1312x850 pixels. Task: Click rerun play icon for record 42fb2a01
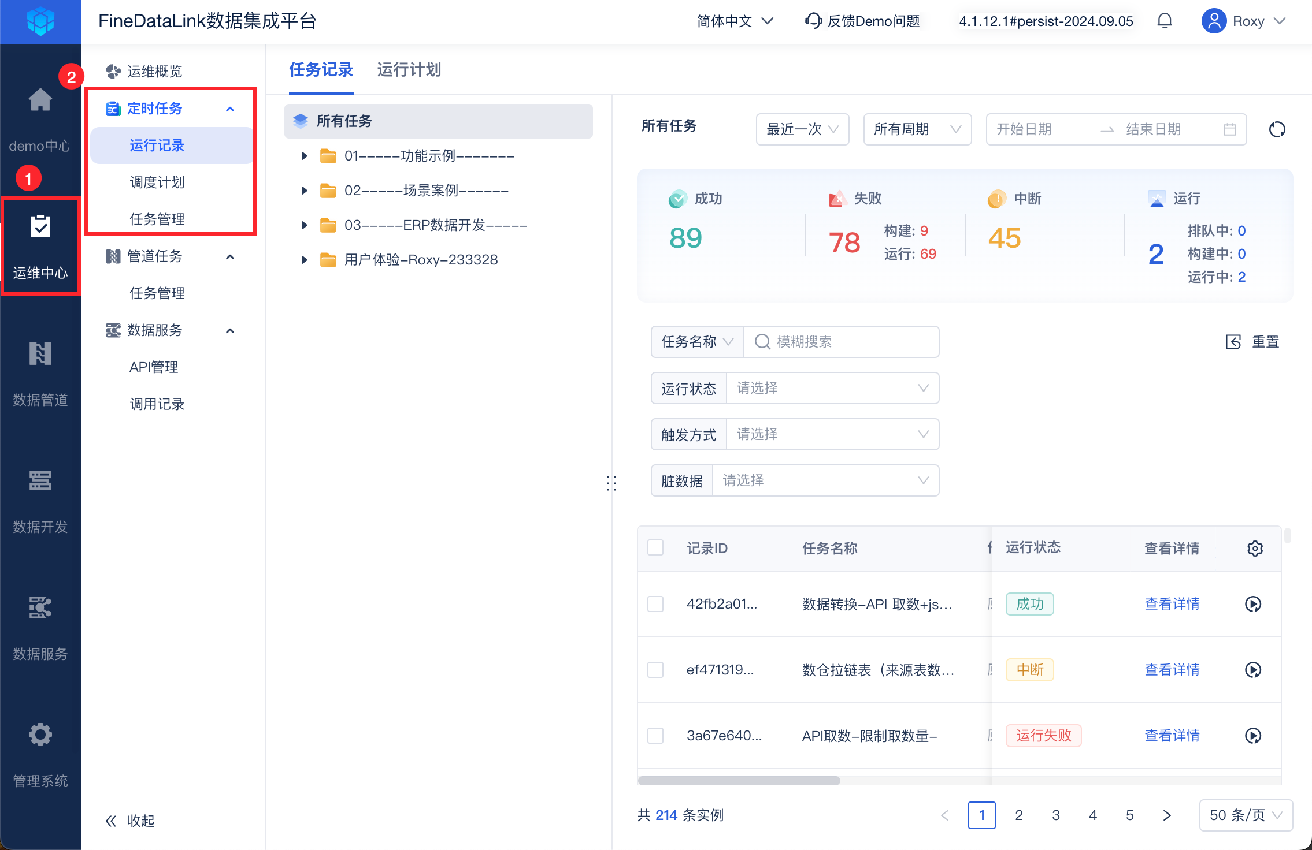(1252, 604)
